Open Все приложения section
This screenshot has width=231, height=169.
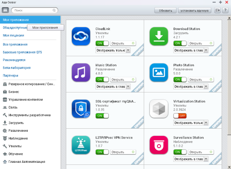tap(15, 44)
